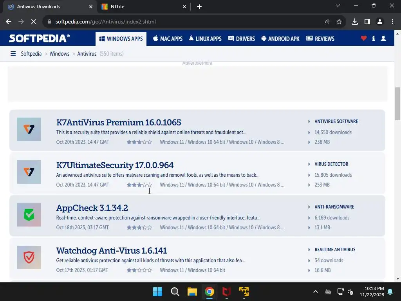Toggle the Chrome side panel icon

point(367,22)
